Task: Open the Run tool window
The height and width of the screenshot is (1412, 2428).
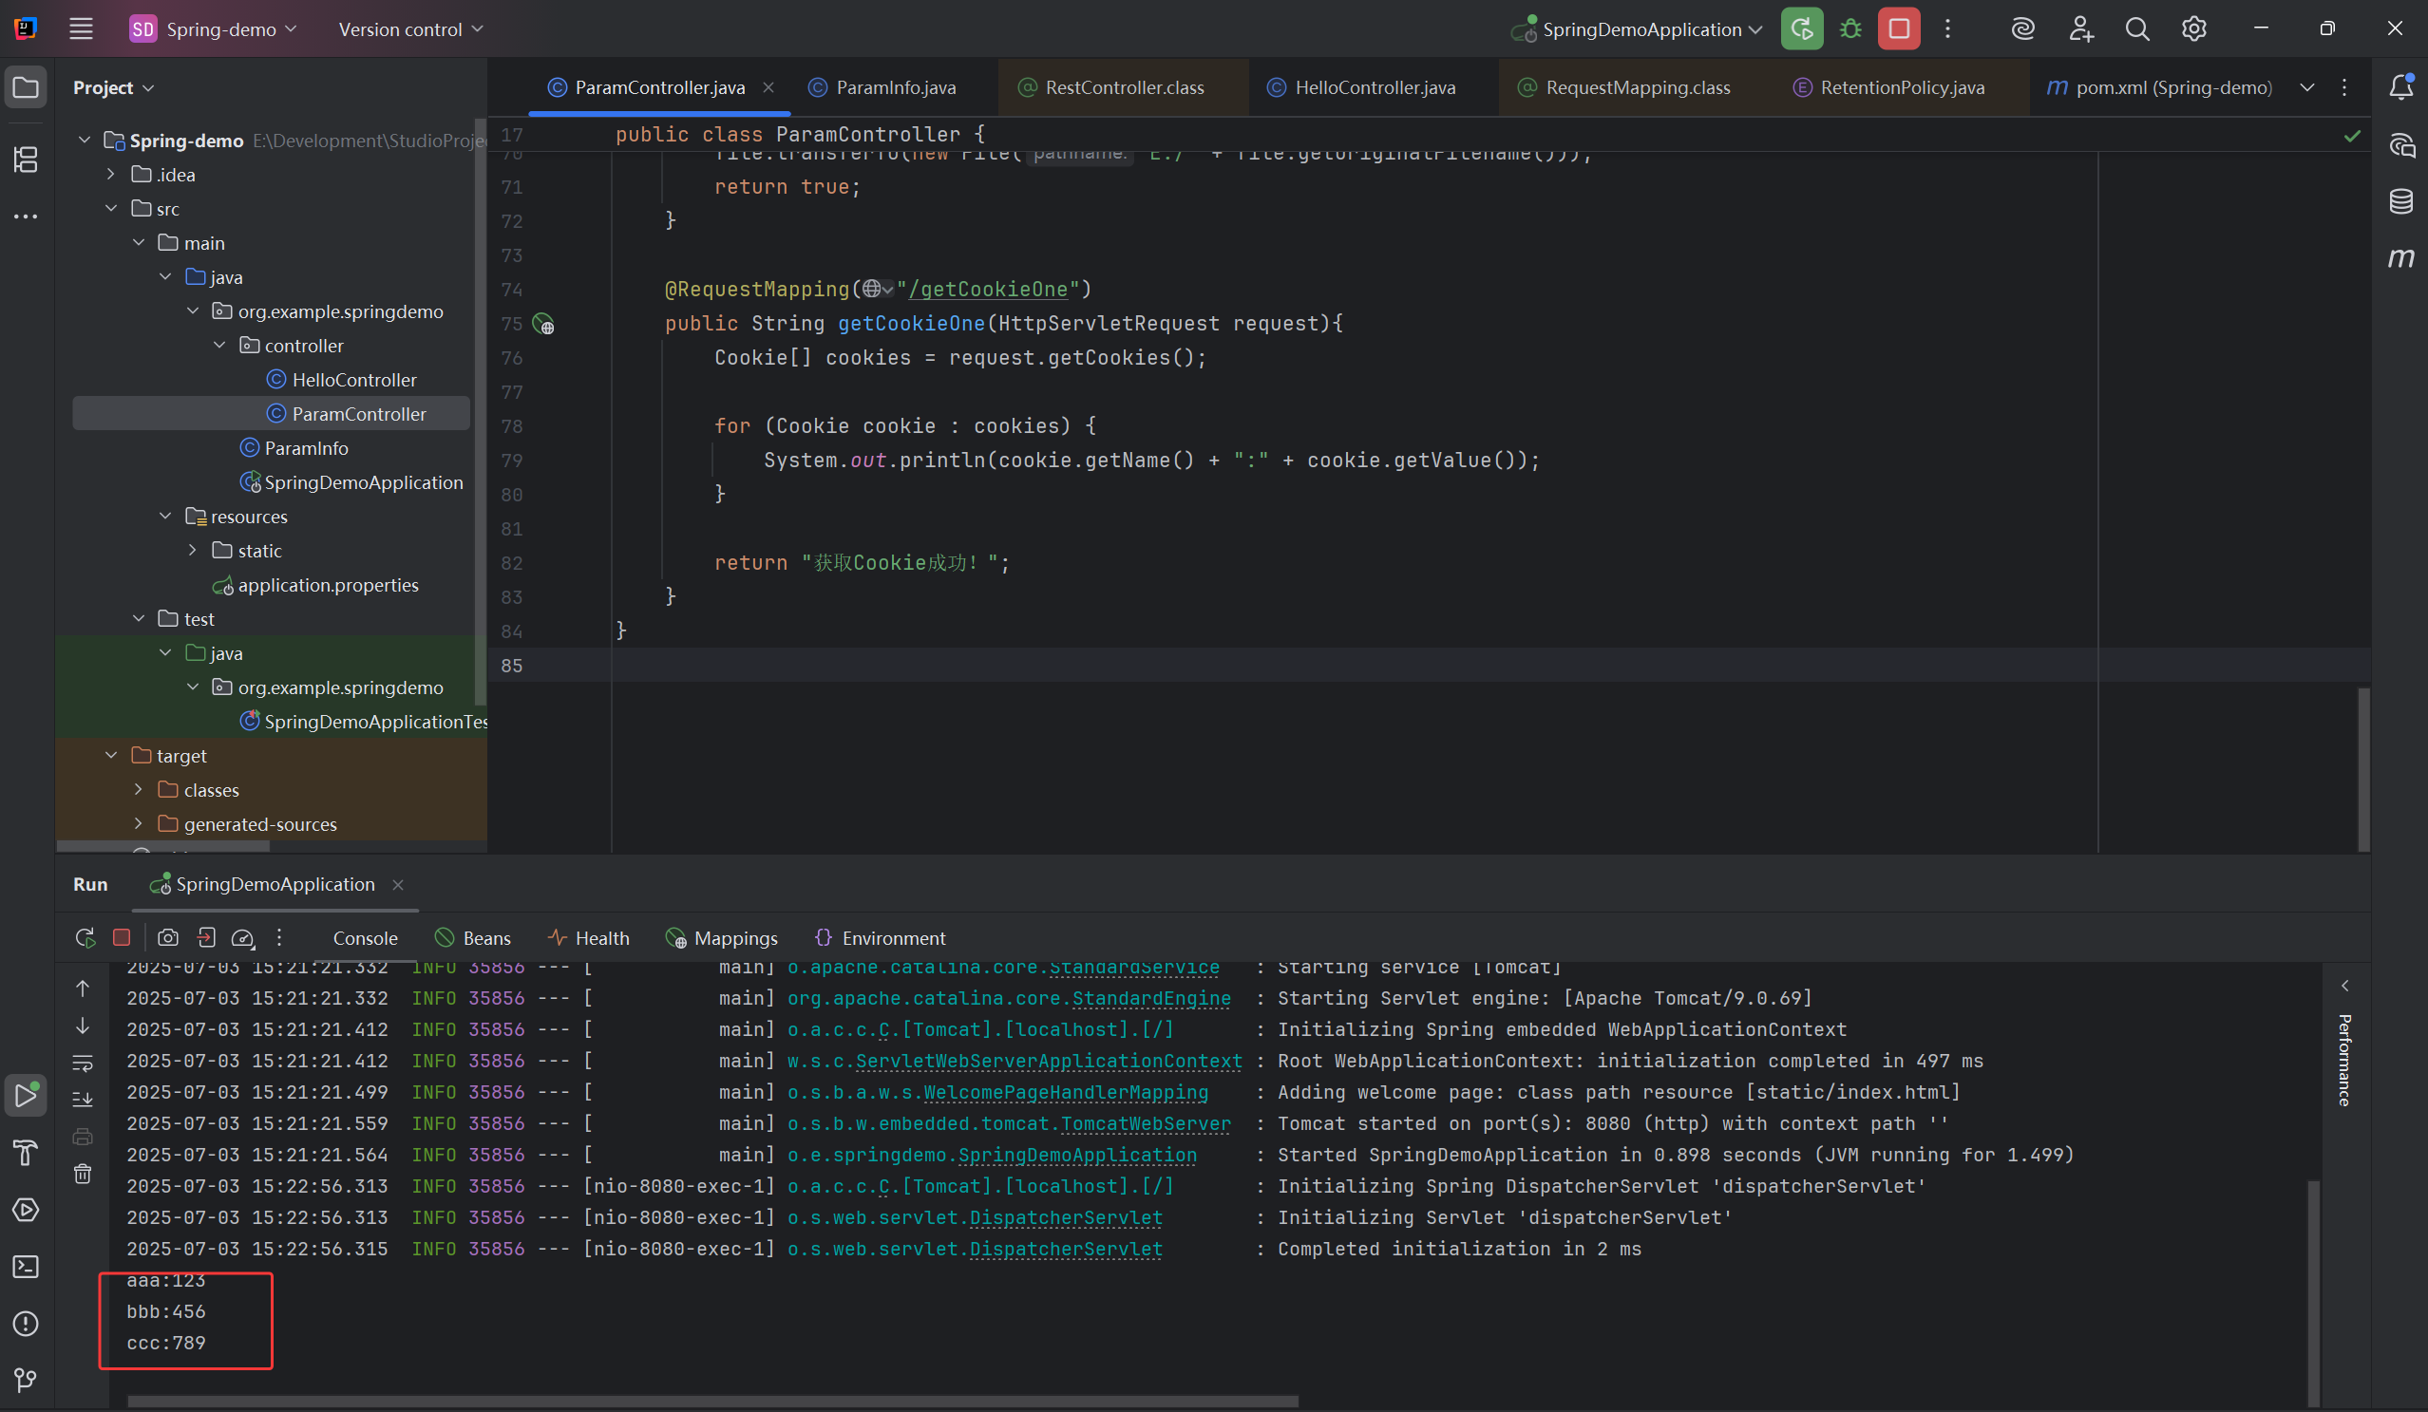Action: [26, 1095]
